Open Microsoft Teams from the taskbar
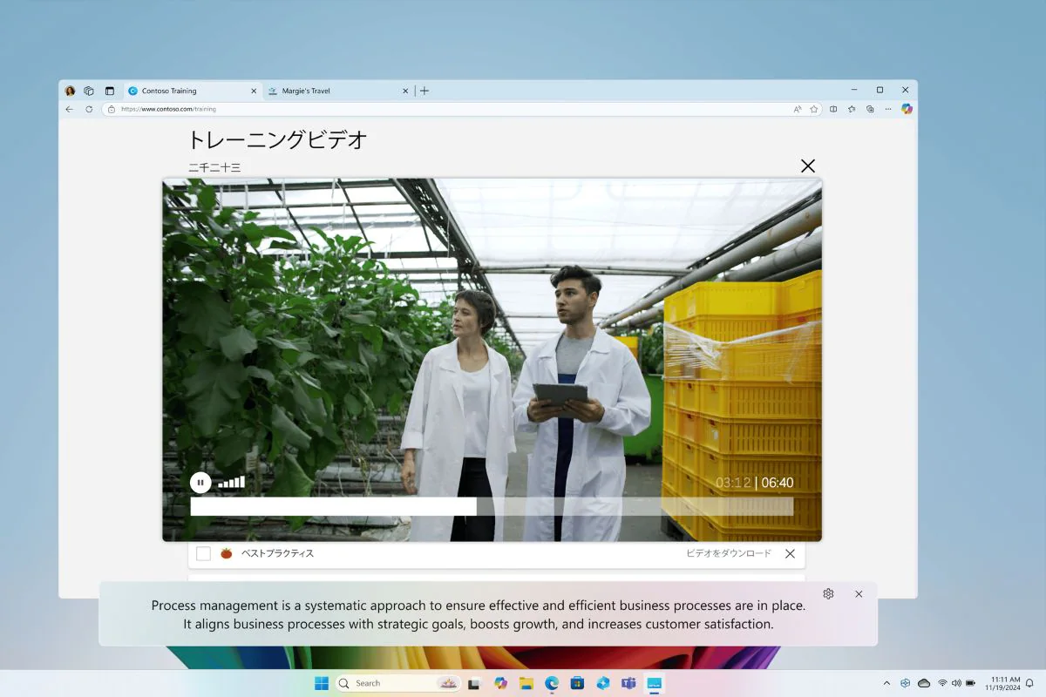Image resolution: width=1046 pixels, height=697 pixels. coord(628,683)
